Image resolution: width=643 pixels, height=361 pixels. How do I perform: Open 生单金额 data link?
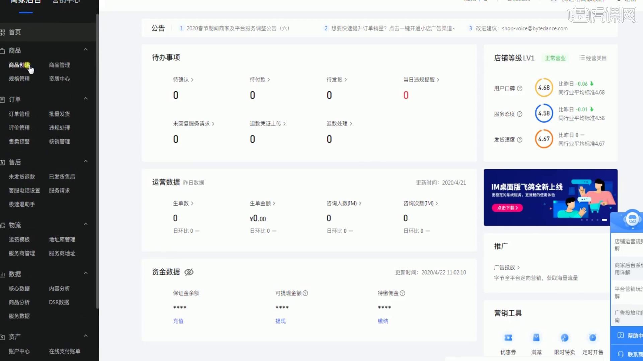pyautogui.click(x=263, y=203)
